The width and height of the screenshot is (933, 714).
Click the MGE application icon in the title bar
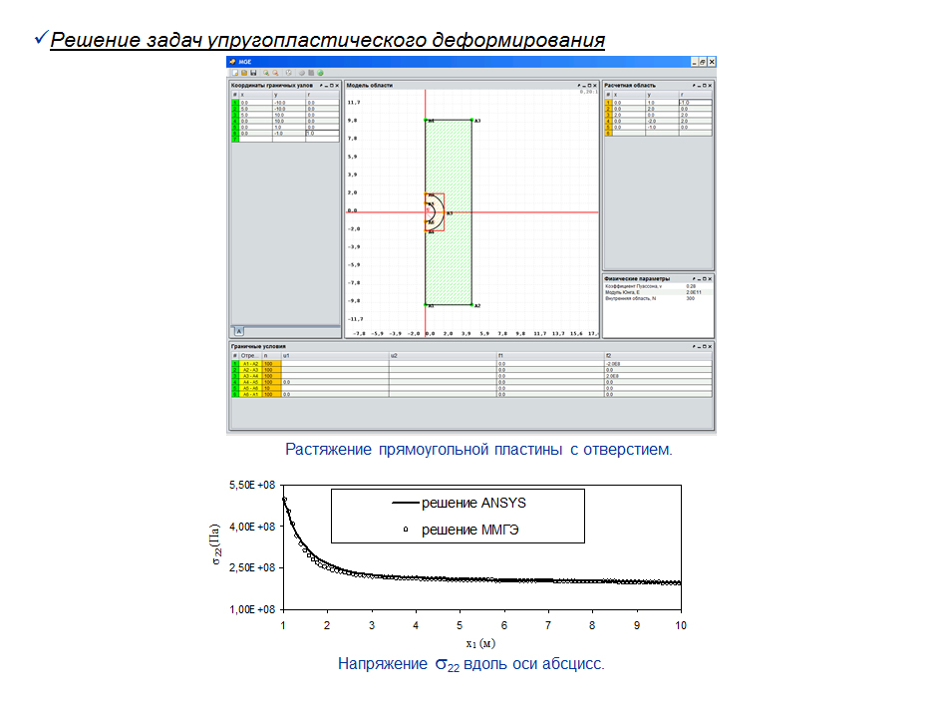(232, 62)
